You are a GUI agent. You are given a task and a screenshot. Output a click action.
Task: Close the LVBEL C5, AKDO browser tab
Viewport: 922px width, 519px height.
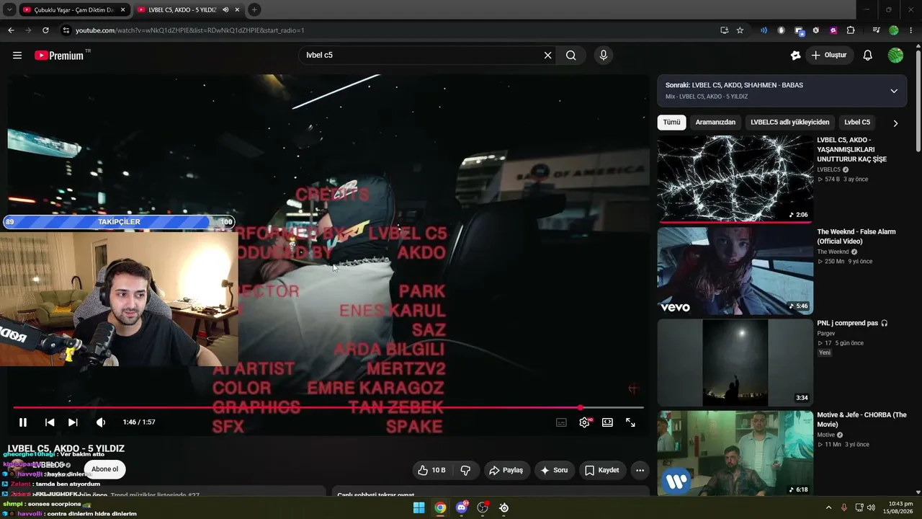238,10
